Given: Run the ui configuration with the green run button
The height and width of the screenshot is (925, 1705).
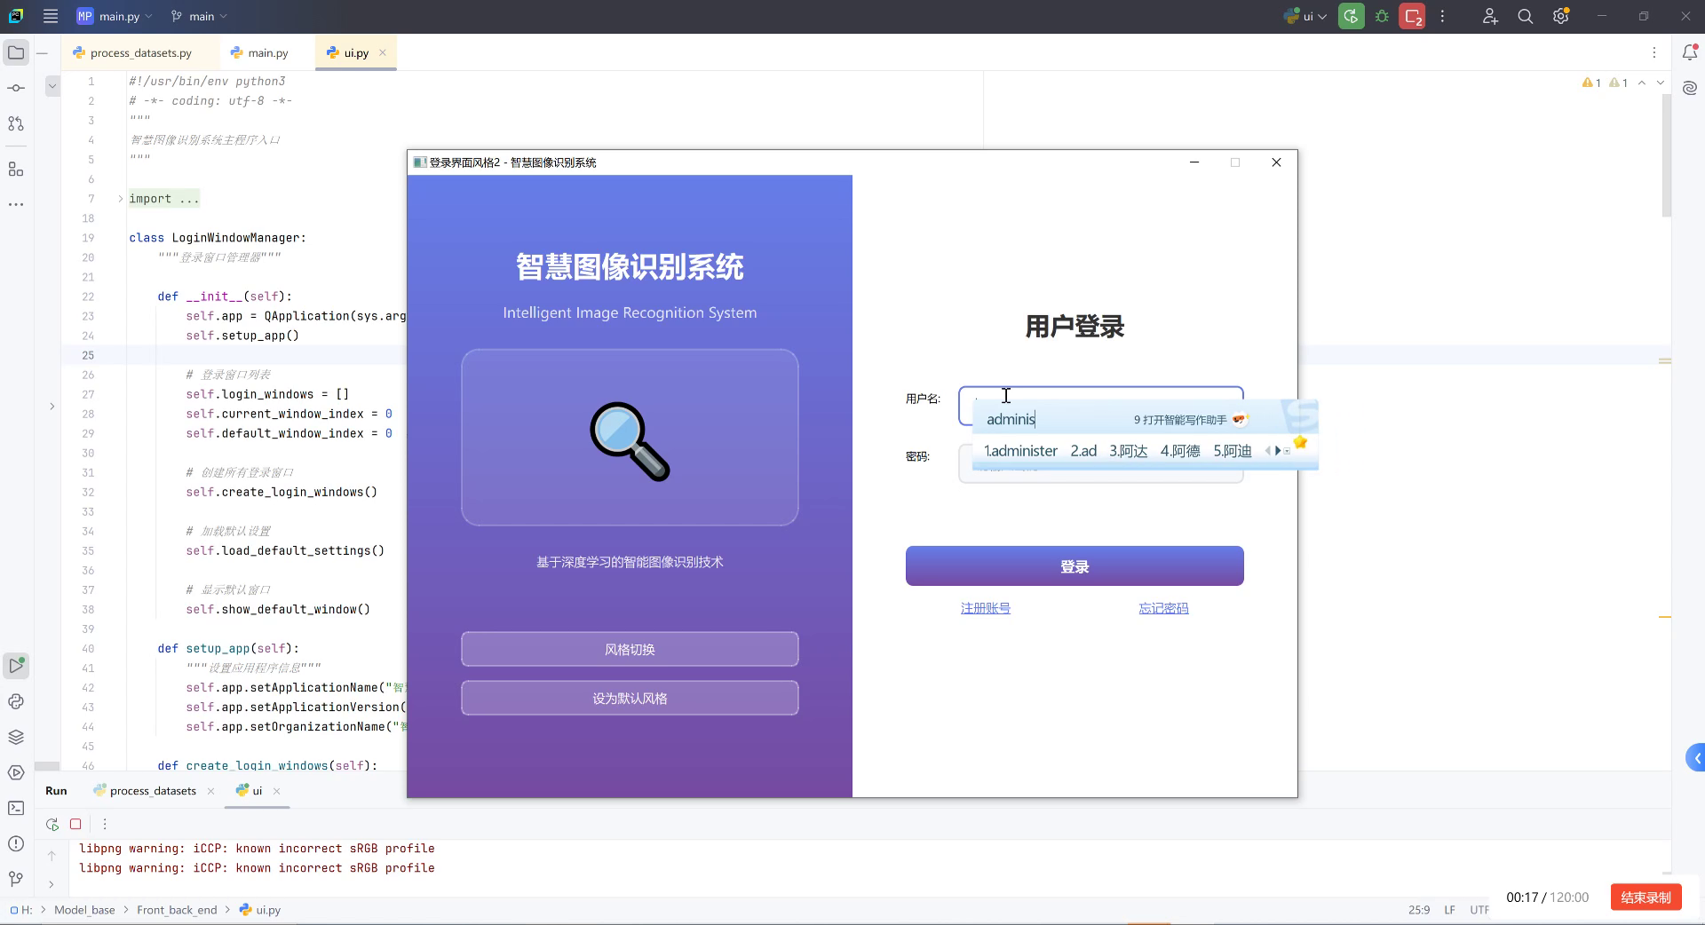Looking at the screenshot, I should pos(1350,16).
